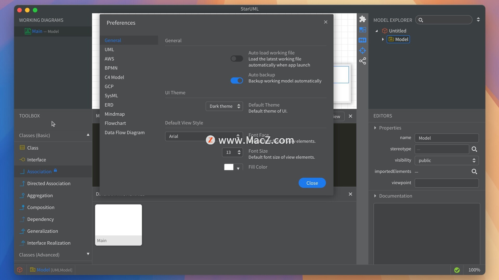Click the green validation check icon

tap(457, 270)
